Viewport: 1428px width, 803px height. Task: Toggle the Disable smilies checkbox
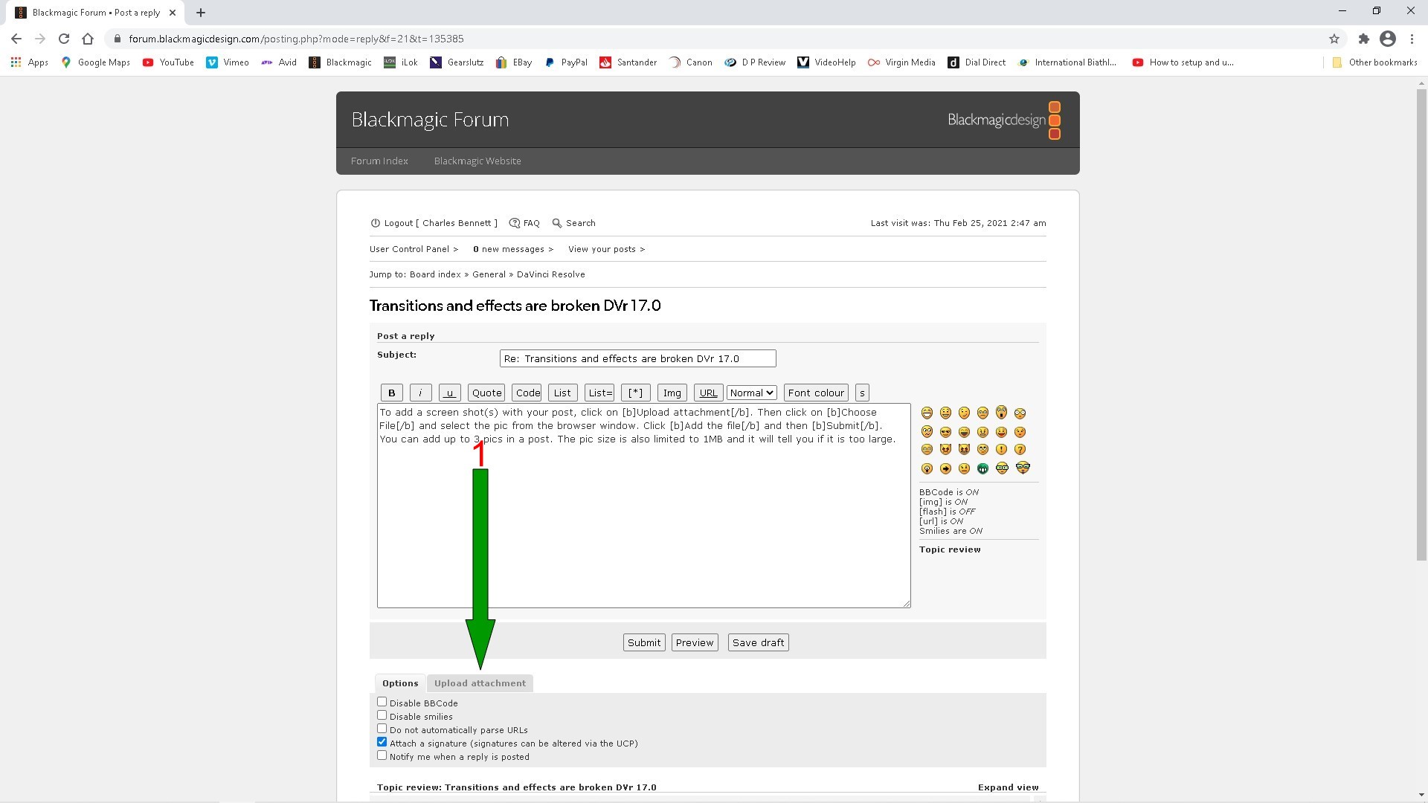[382, 715]
